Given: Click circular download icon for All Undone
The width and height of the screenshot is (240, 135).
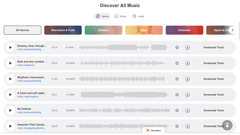Looking at the screenshot, I should pyautogui.click(x=187, y=110).
